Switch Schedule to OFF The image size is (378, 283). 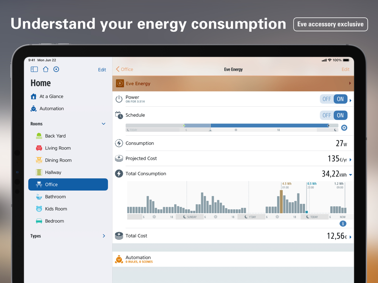(327, 115)
